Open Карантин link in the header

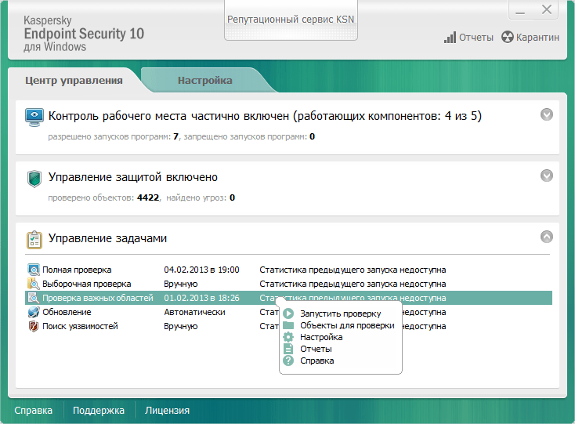click(537, 38)
